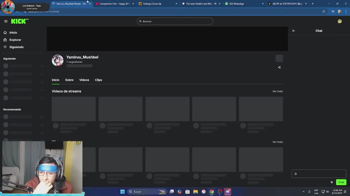The width and height of the screenshot is (350, 196).
Task: Click the 7 seguidores count
Action: click(74, 62)
